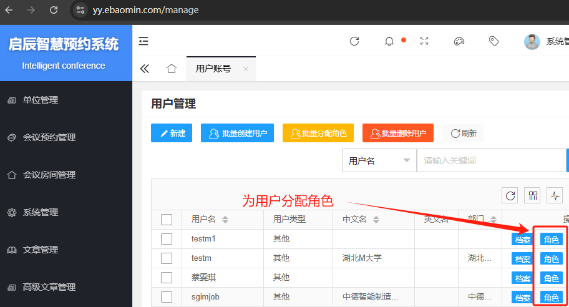Open 会议预约管理 in the sidebar

pyautogui.click(x=49, y=137)
